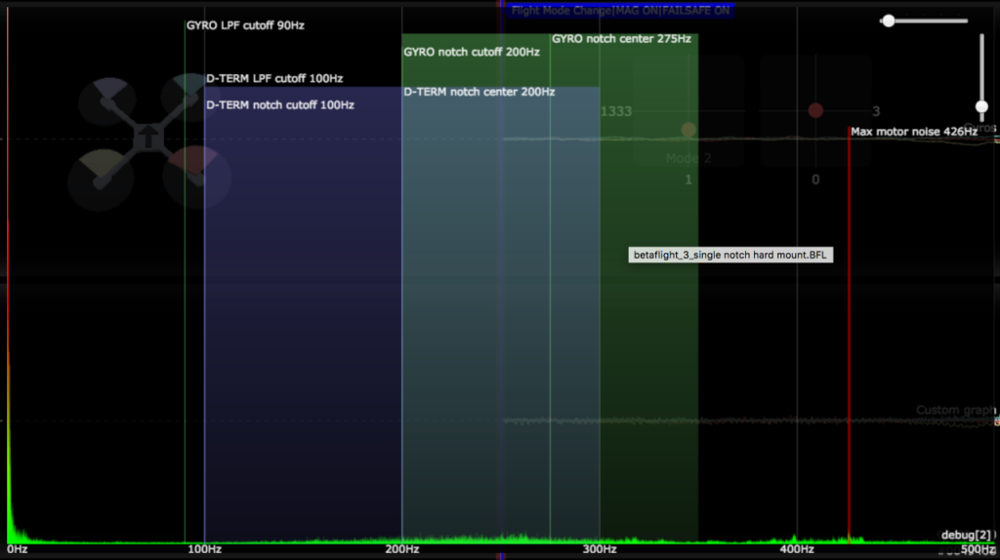This screenshot has width=1000, height=560.
Task: Click the Max motor noise 426Hz marker
Action: pos(913,132)
